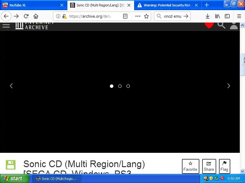Screen dimensions: 245x183
Task: Go back to the previous page
Action: [x=6, y=16]
